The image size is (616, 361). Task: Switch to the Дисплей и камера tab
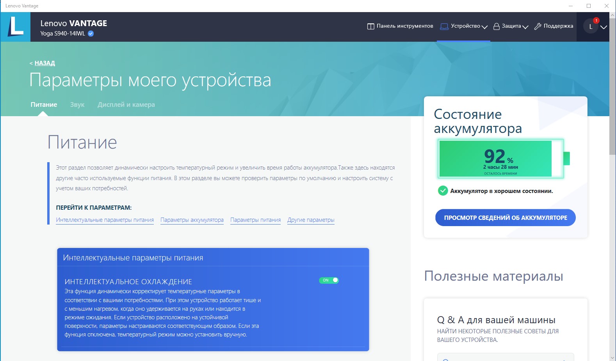pos(126,104)
